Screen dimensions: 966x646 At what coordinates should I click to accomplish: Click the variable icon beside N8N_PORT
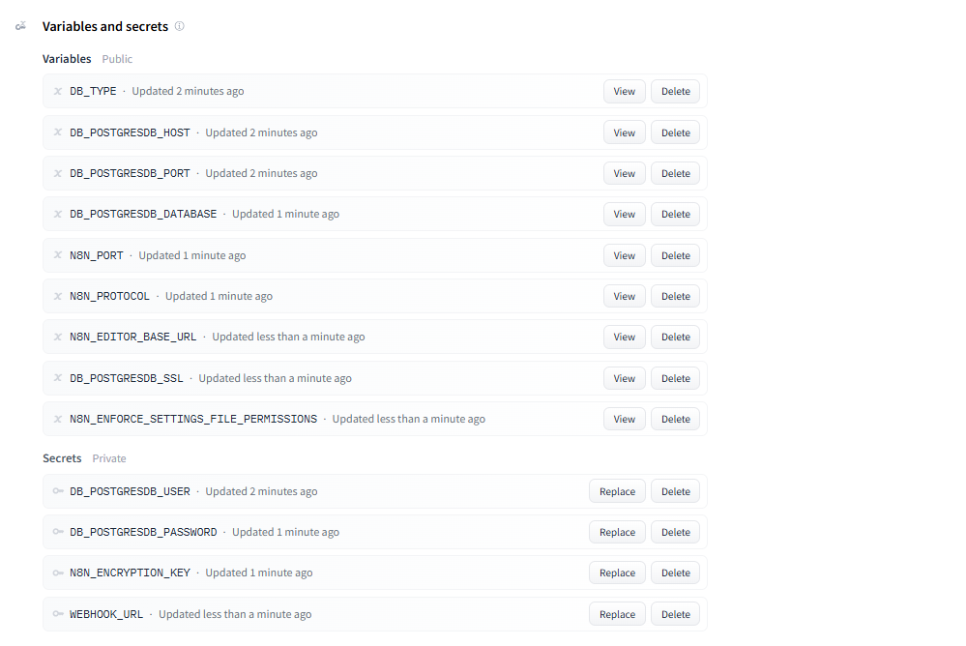click(x=57, y=255)
